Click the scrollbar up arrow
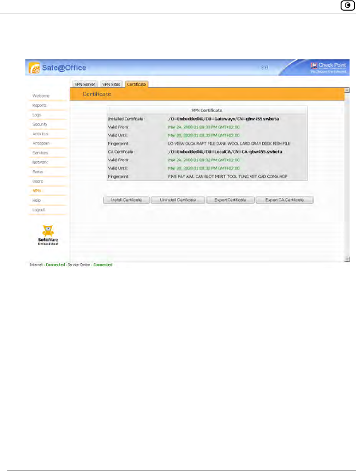Image resolution: width=356 pixels, height=471 pixels. (347, 90)
